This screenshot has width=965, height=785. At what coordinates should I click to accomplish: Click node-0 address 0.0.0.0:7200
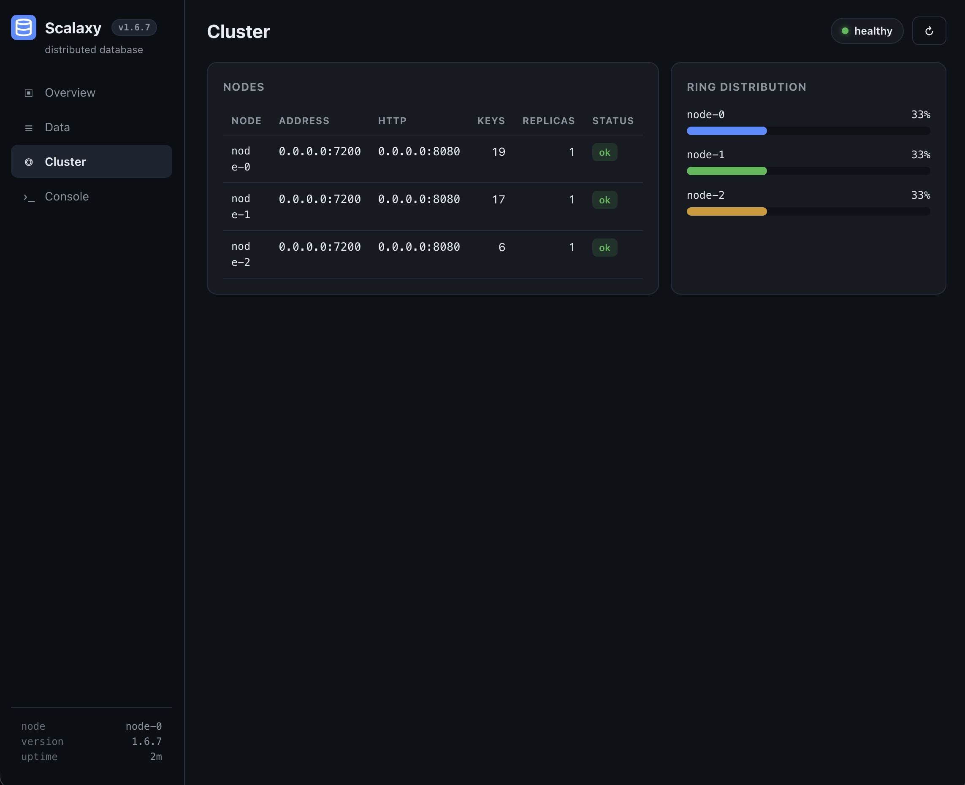click(x=320, y=152)
